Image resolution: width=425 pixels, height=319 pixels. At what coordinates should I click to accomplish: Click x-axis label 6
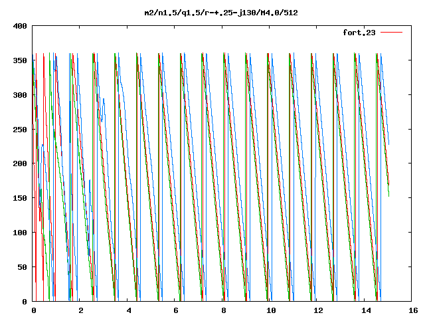[176, 310]
